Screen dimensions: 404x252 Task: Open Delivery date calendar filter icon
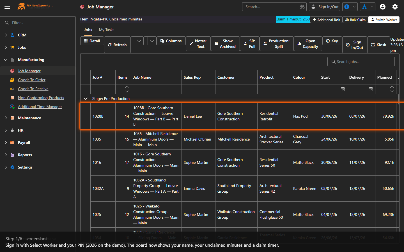tap(371, 89)
